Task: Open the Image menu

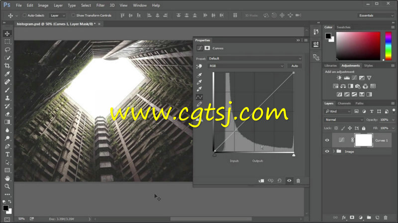Action: coord(43,5)
